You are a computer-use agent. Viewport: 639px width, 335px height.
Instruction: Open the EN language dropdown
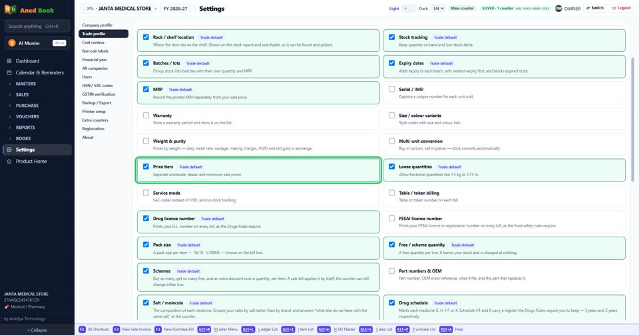click(x=439, y=8)
